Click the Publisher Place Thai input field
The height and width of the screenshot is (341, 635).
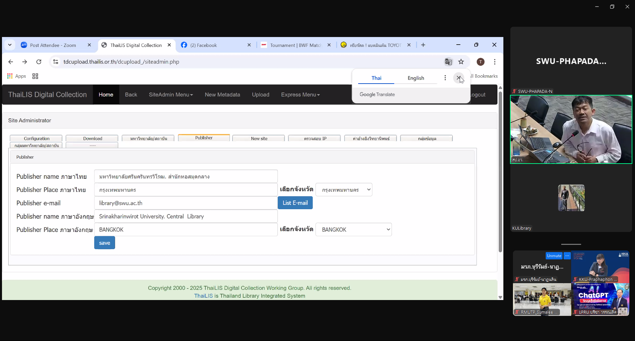(x=186, y=190)
